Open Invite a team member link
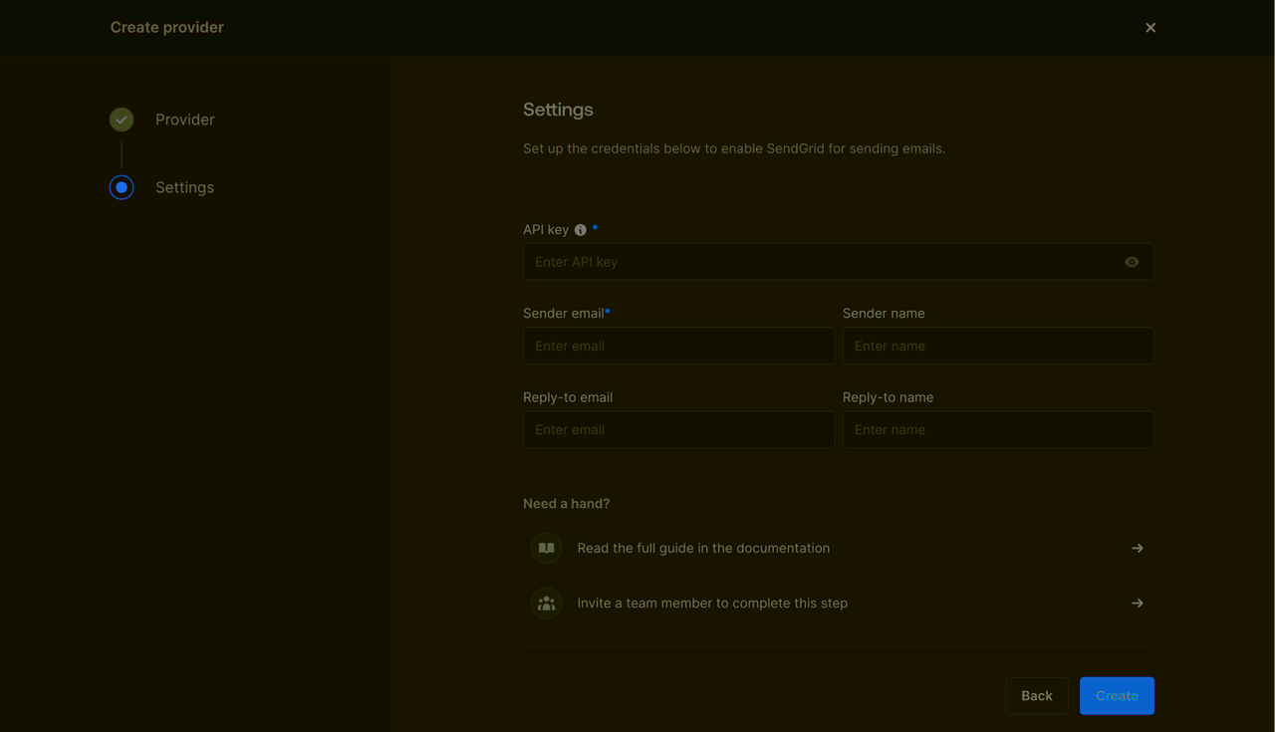Viewport: 1275px width, 732px height. [x=712, y=603]
